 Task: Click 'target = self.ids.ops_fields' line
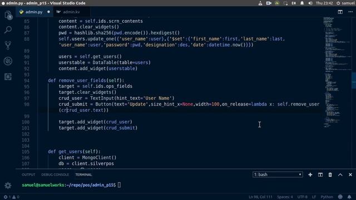(x=95, y=86)
